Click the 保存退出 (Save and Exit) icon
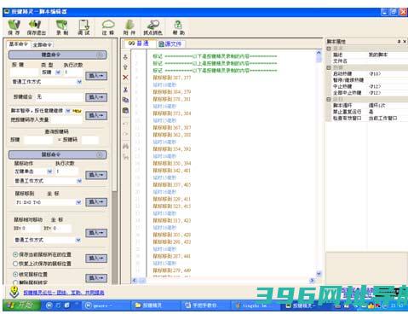This screenshot has height=314, width=408. point(36,27)
